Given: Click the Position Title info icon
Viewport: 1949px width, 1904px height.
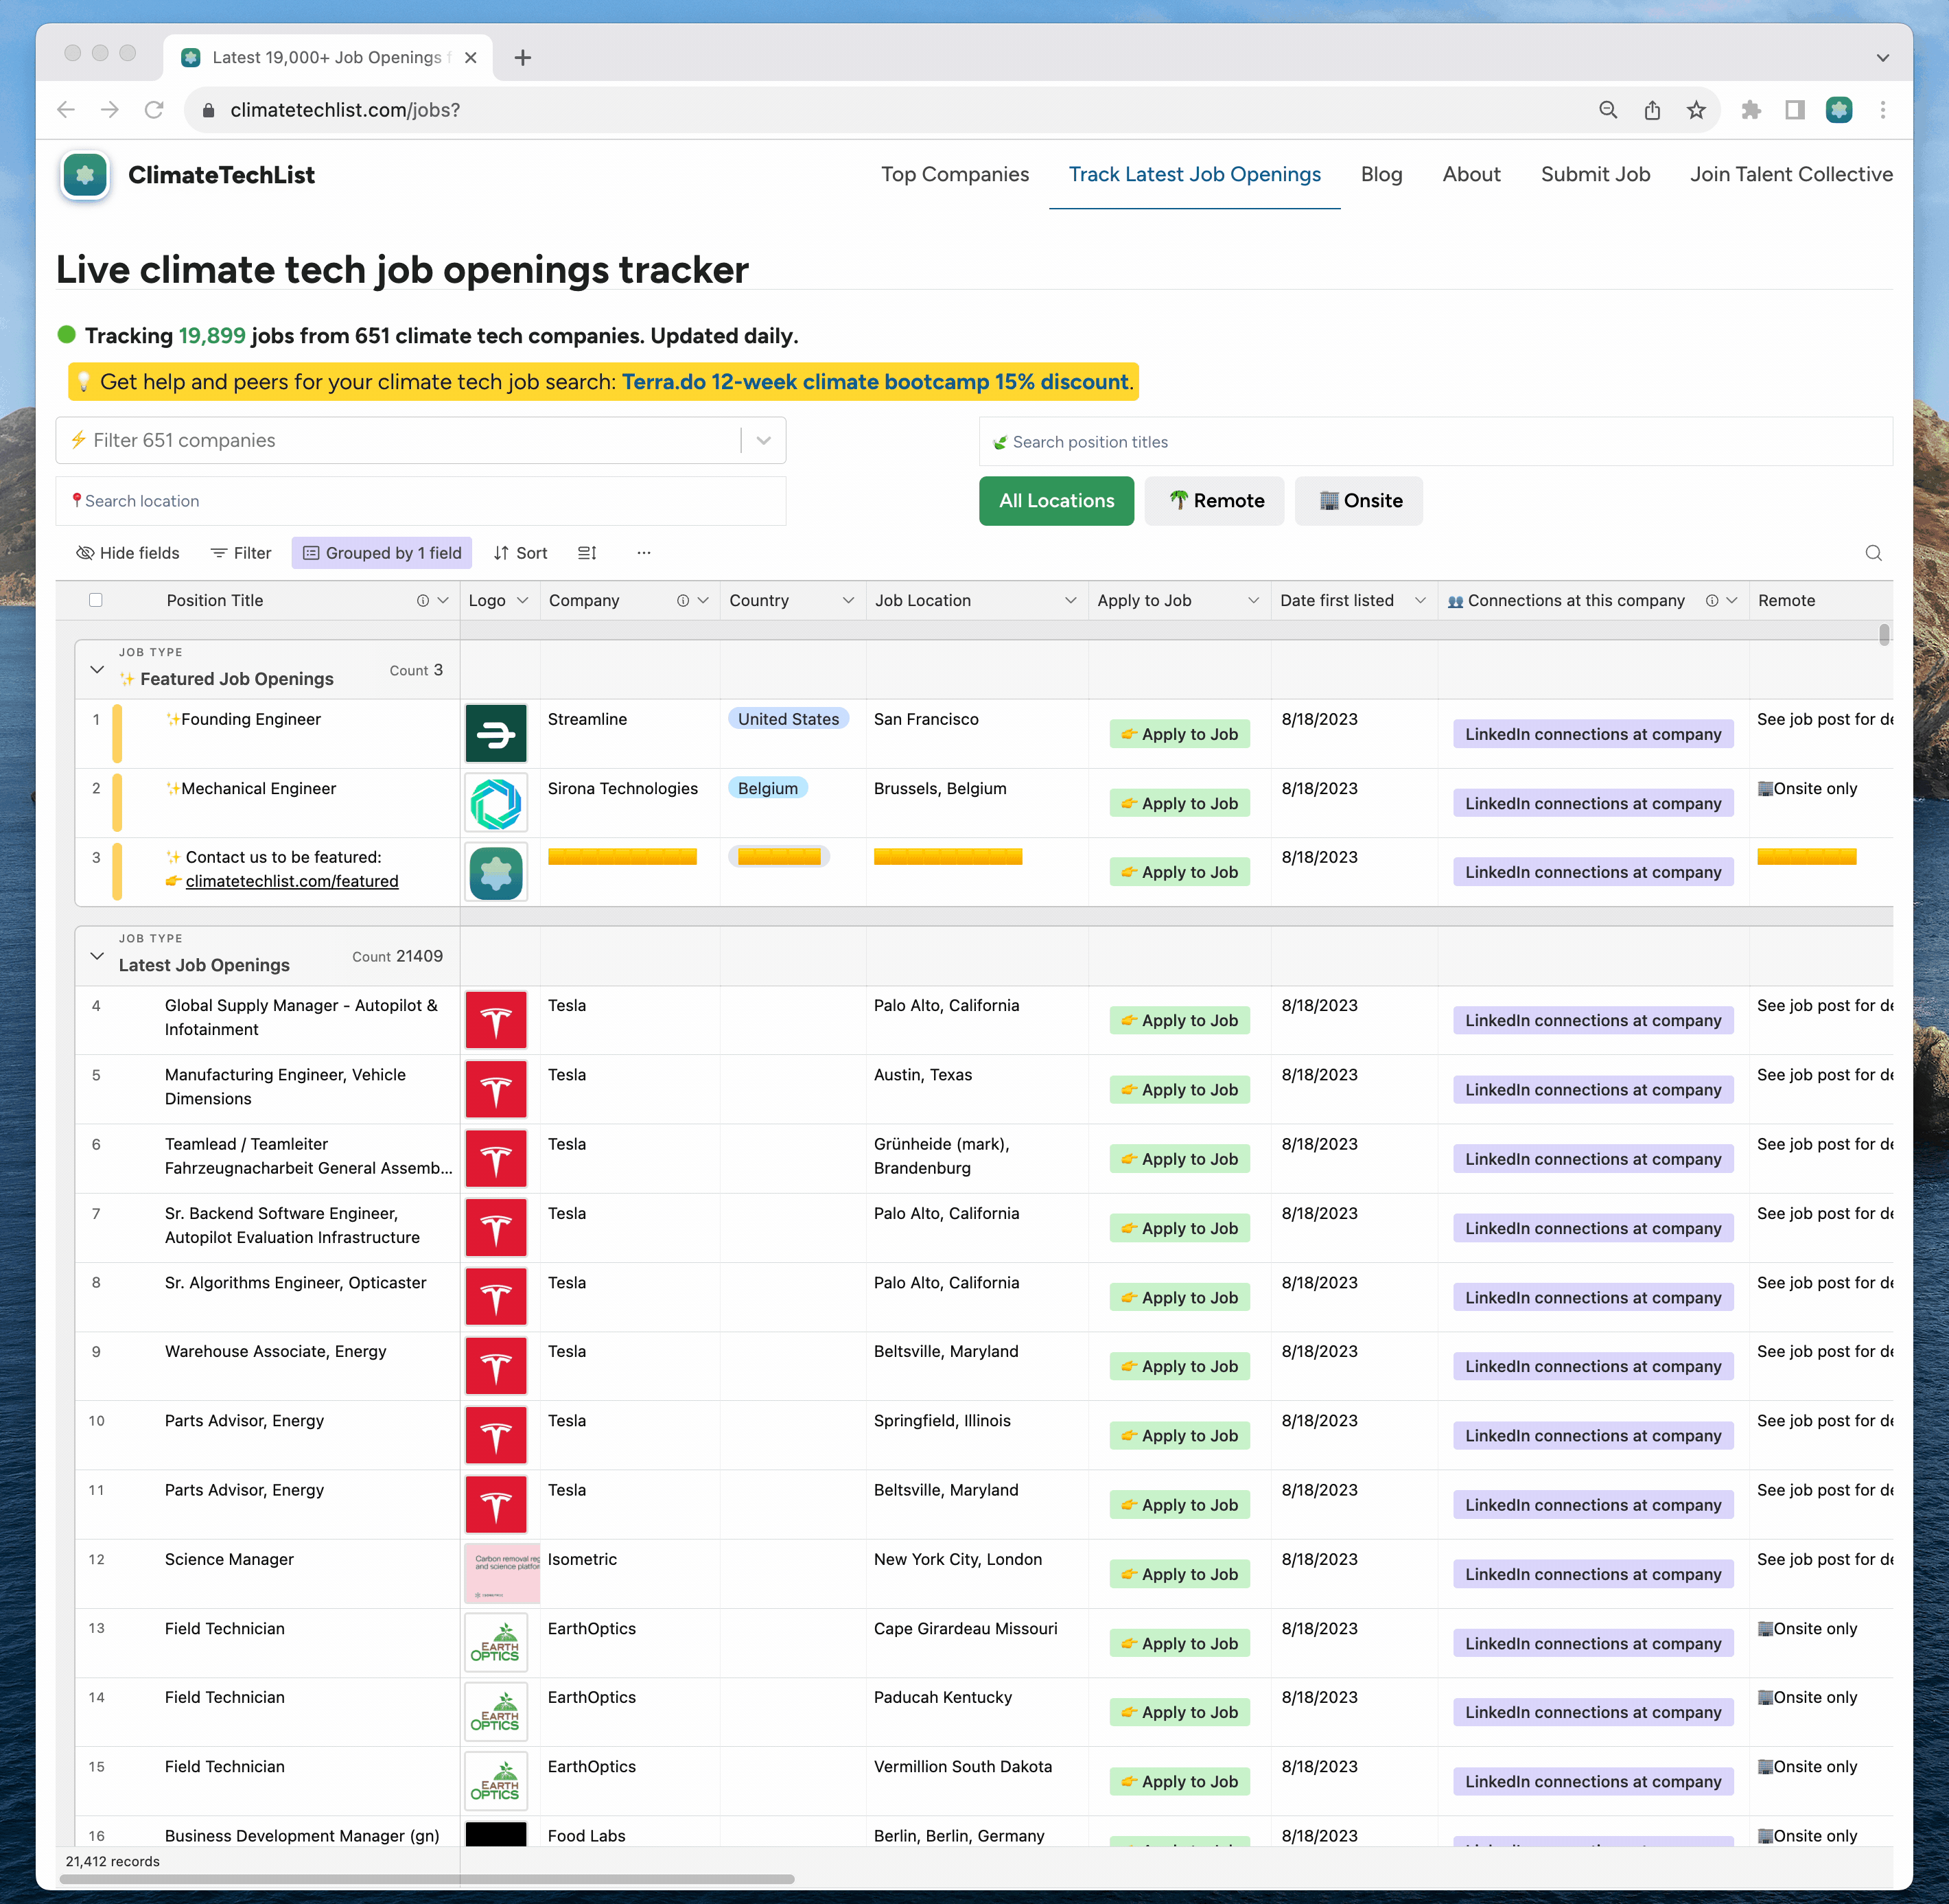Looking at the screenshot, I should click(x=422, y=600).
